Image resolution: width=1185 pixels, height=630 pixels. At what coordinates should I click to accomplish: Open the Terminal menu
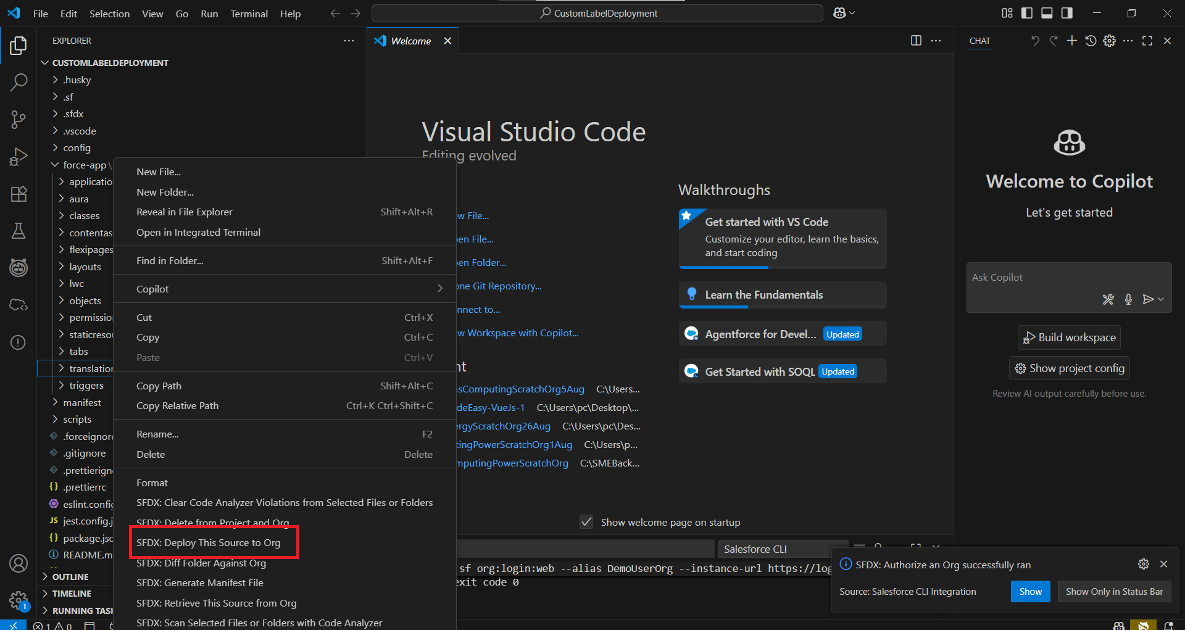click(x=249, y=14)
